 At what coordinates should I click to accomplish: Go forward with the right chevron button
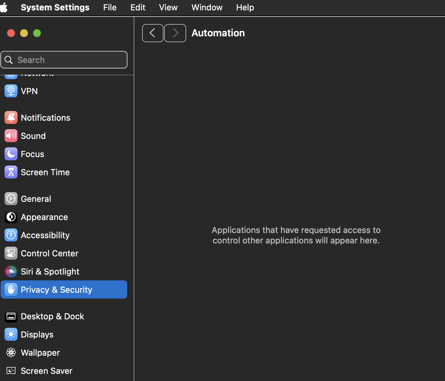pyautogui.click(x=175, y=33)
